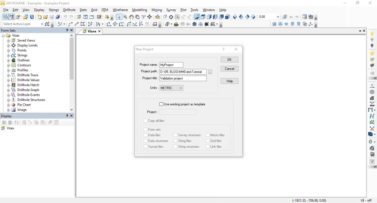
Task: Click the undo arrow icon
Action: (65, 17)
